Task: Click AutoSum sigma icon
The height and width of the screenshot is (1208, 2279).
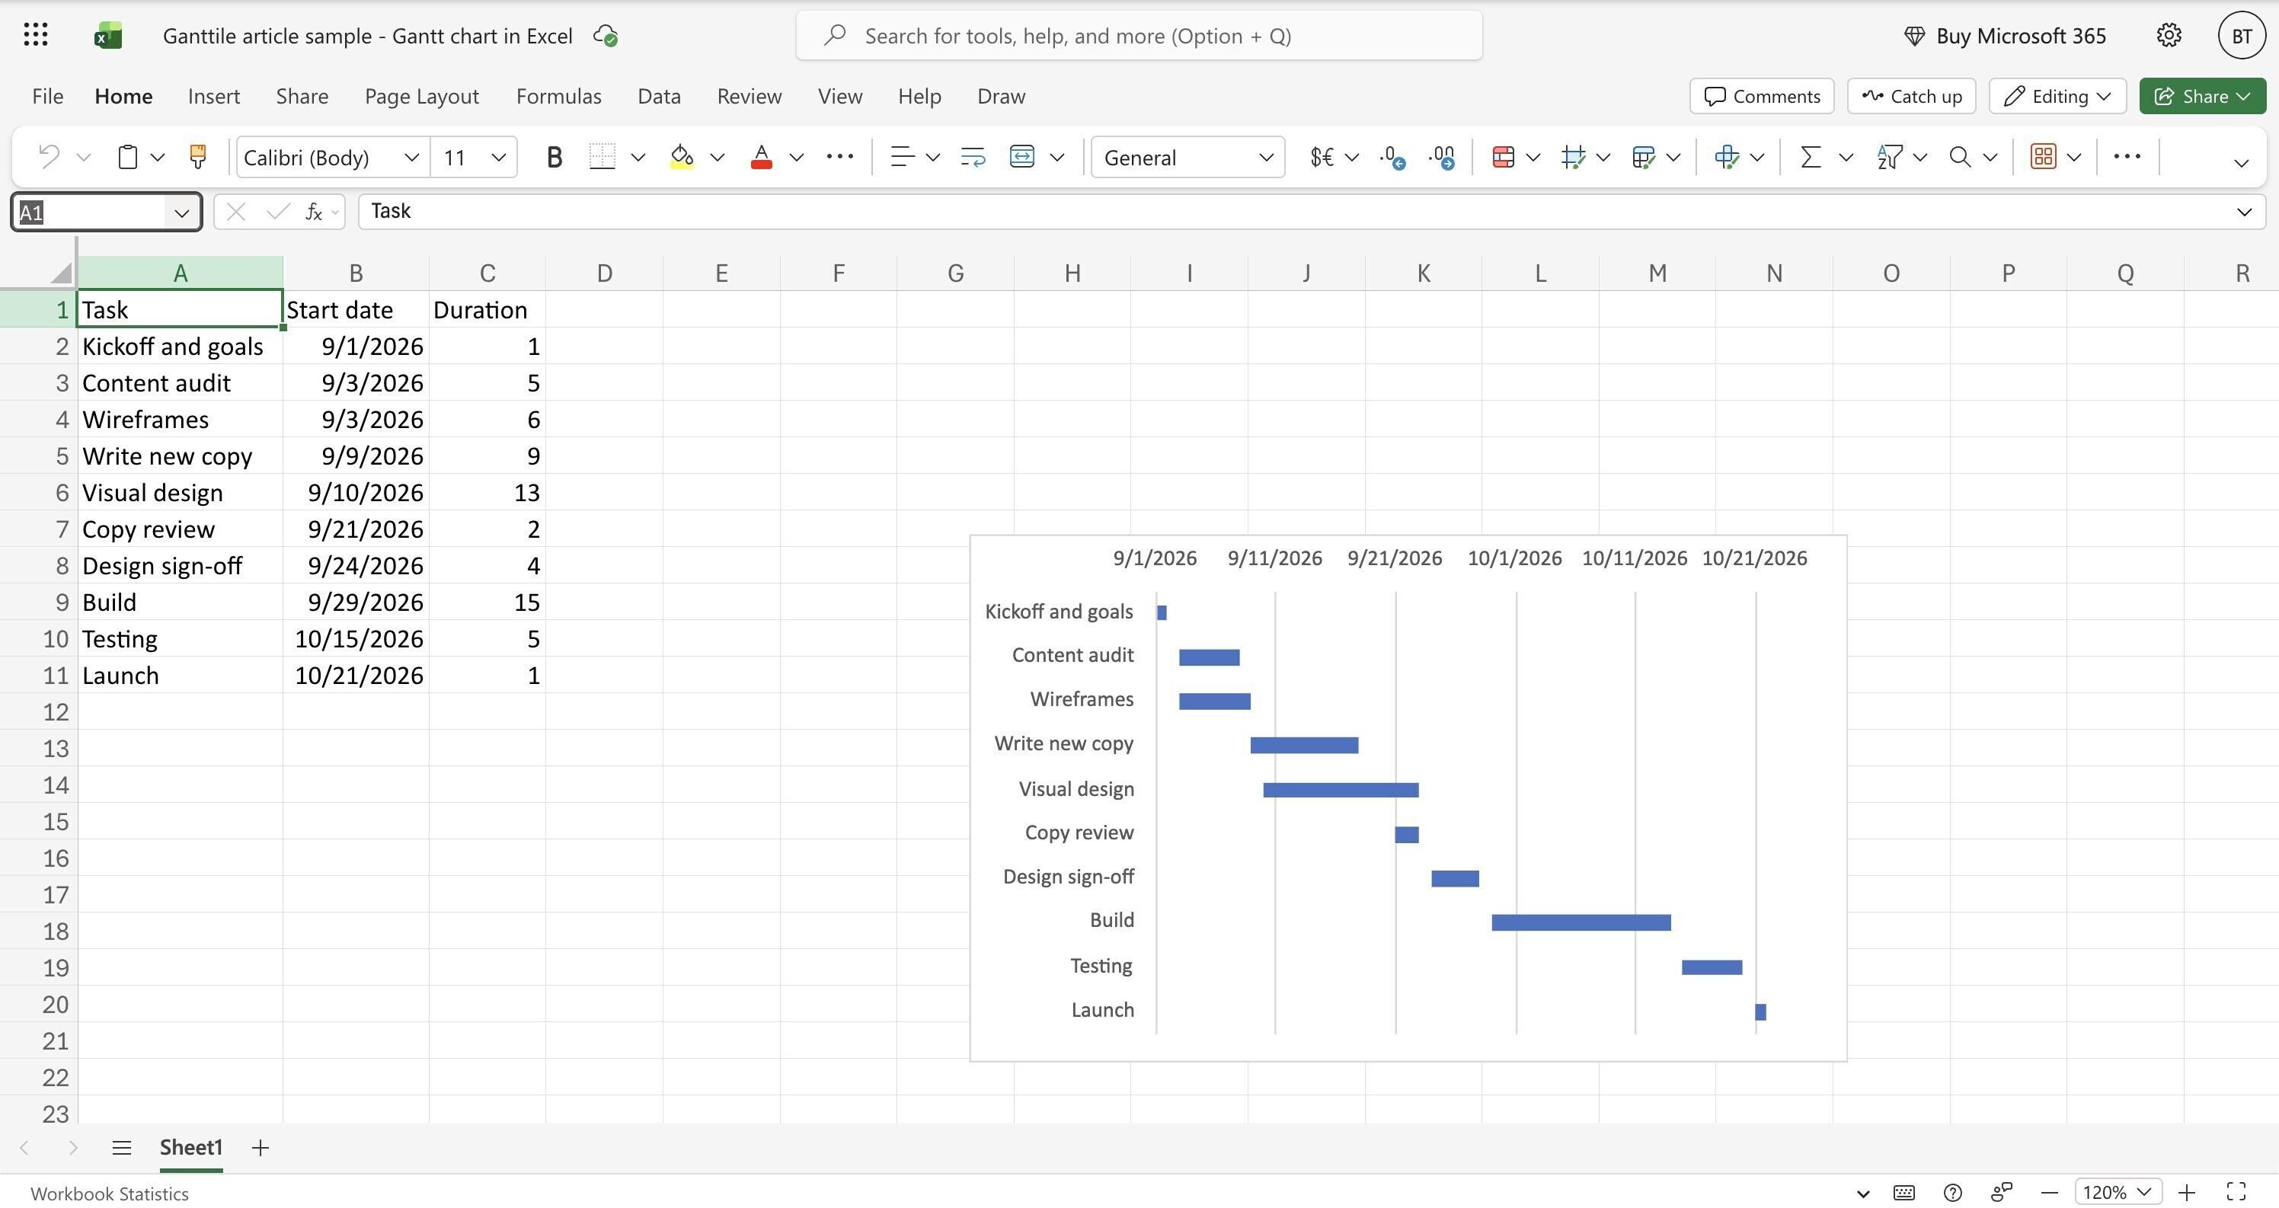Action: click(x=1811, y=157)
